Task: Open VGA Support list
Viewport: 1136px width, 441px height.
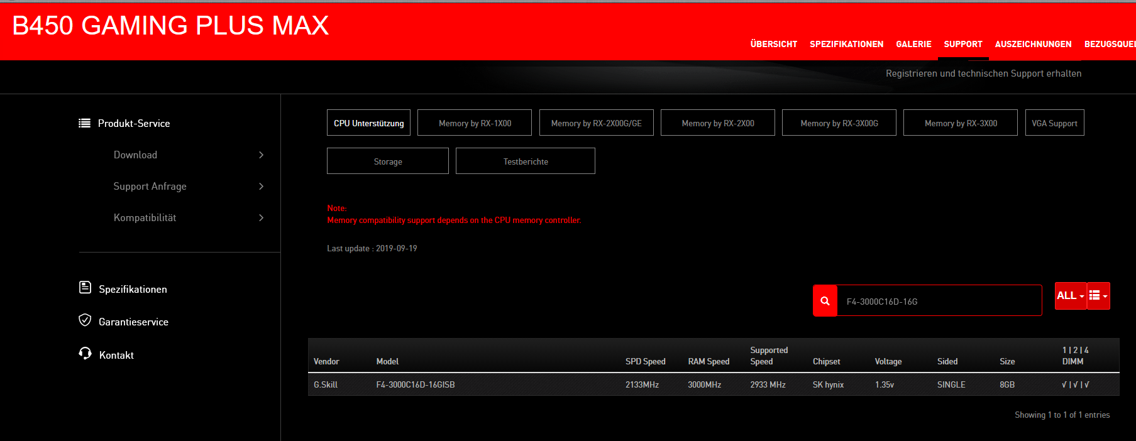Action: pos(1054,123)
